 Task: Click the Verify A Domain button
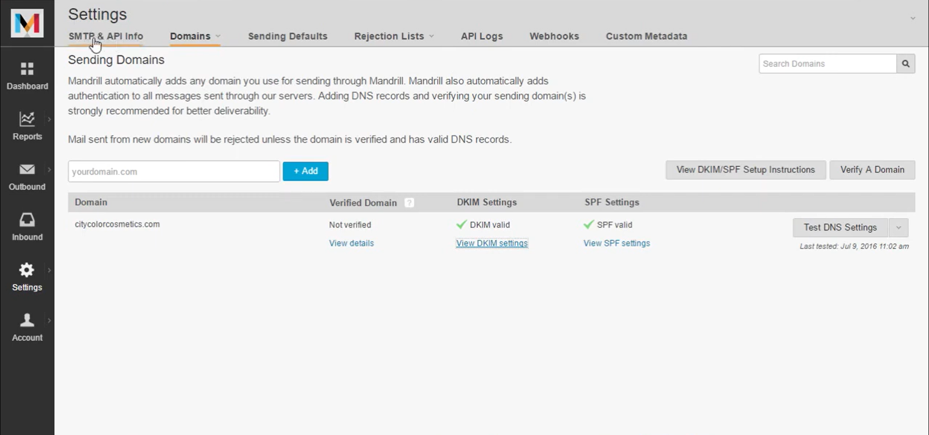872,170
